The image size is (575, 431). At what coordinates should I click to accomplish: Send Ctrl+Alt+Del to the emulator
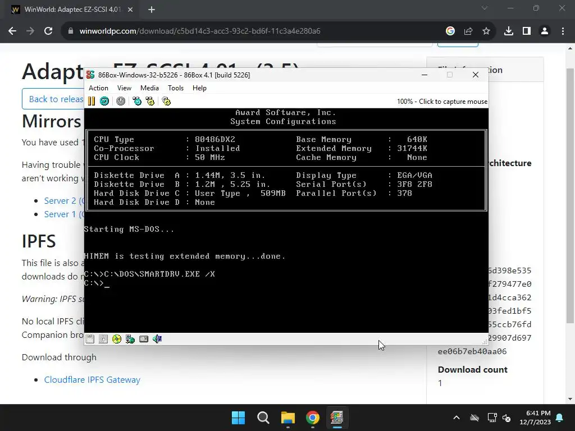pos(137,101)
